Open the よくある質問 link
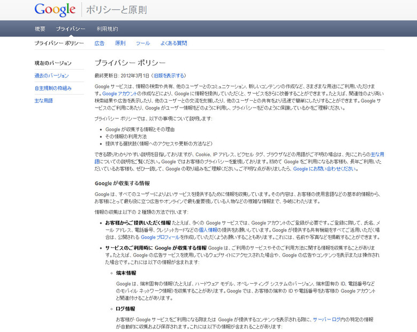Screen dimensions: 417x332 click(173, 43)
